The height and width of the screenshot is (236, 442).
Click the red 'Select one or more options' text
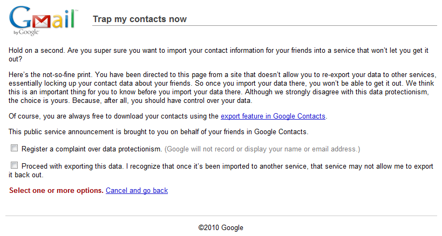point(56,191)
